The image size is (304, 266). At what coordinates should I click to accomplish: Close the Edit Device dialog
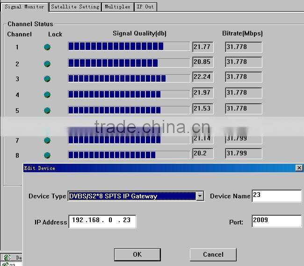[x=299, y=168]
